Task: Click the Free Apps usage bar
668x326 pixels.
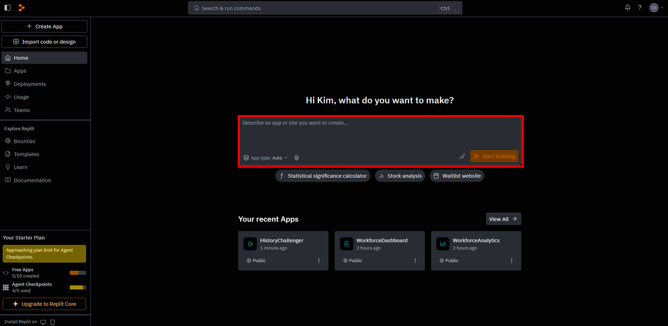Action: (x=78, y=273)
